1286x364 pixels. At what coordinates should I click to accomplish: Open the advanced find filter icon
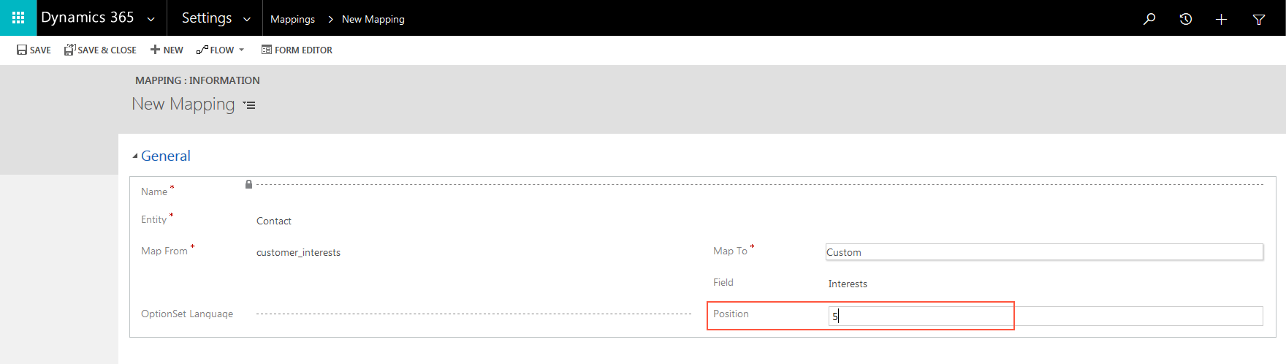coord(1258,19)
